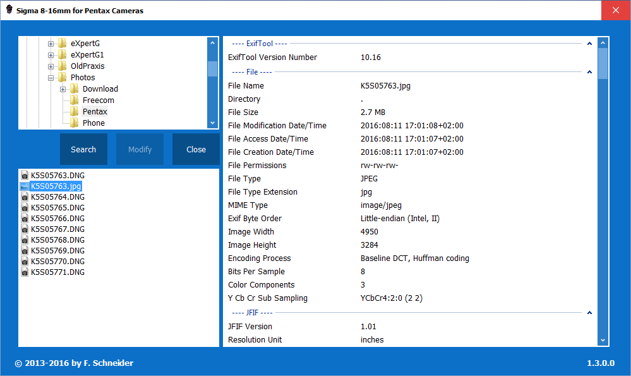Click the camera icon next to K5S05770.DNG
Screen dimensions: 631x376
(x=25, y=261)
